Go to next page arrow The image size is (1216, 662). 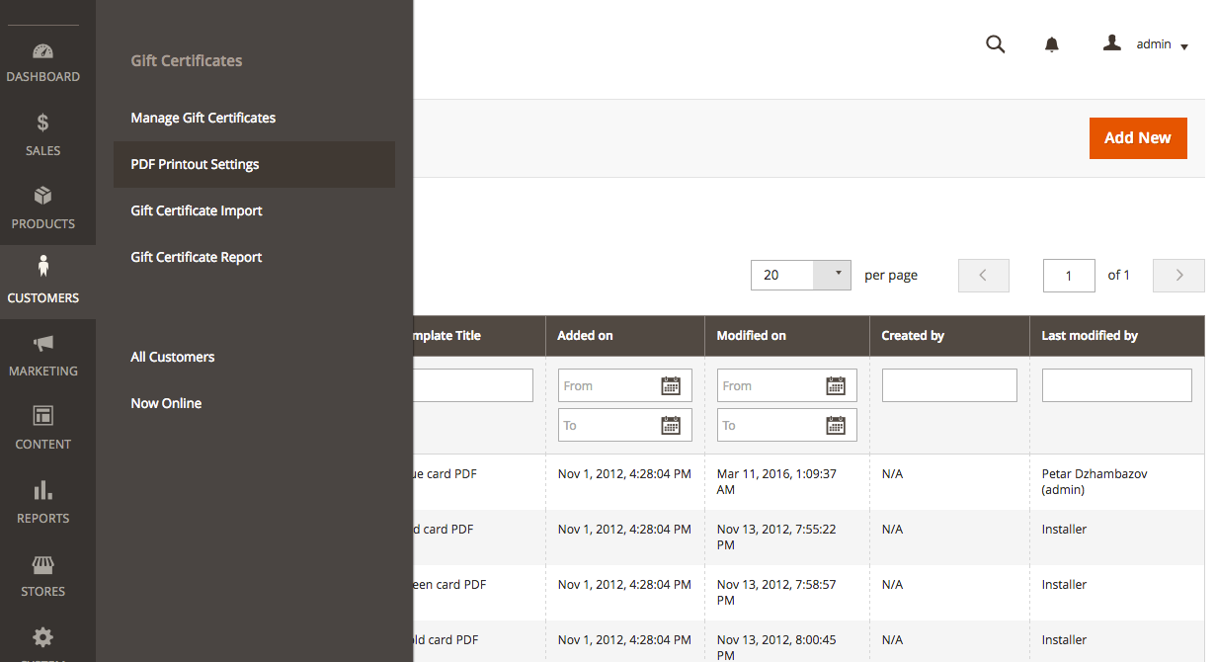tap(1178, 276)
